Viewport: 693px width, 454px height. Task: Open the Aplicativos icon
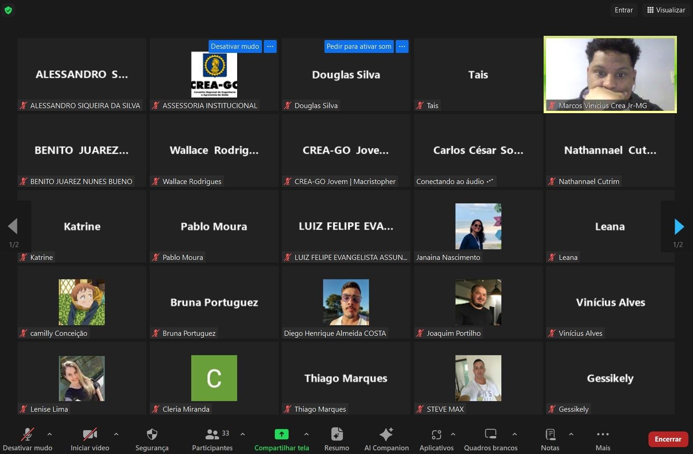click(x=437, y=434)
